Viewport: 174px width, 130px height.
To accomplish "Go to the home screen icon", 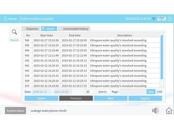I will [169, 110].
